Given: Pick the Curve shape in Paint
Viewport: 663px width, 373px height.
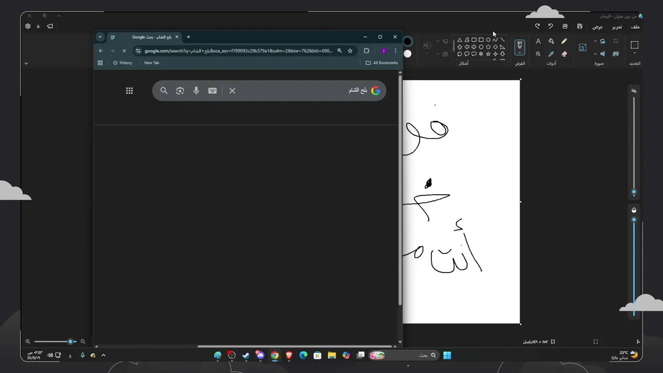Looking at the screenshot, I should pyautogui.click(x=495, y=40).
